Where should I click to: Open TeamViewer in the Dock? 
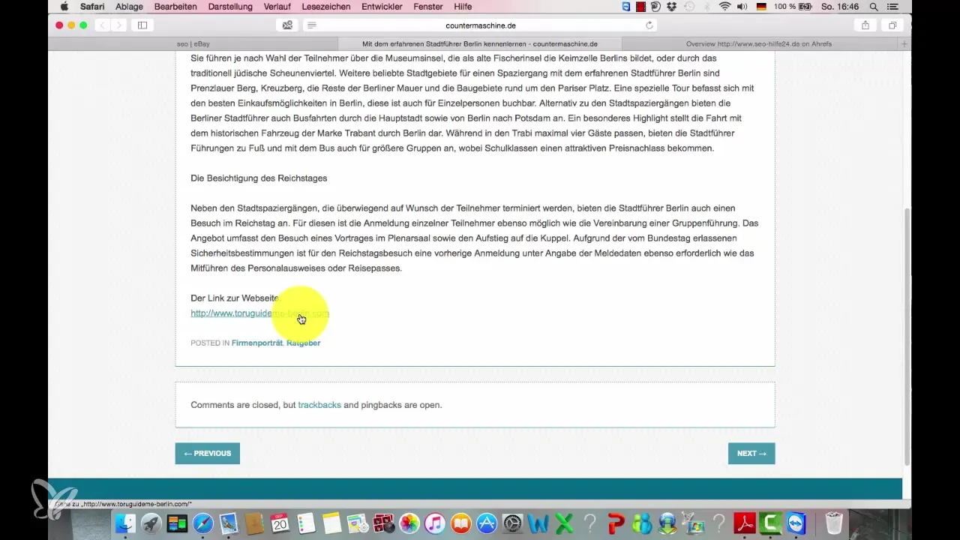[796, 523]
